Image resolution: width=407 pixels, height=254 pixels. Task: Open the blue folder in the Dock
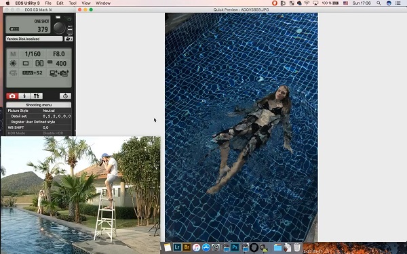[277, 247]
